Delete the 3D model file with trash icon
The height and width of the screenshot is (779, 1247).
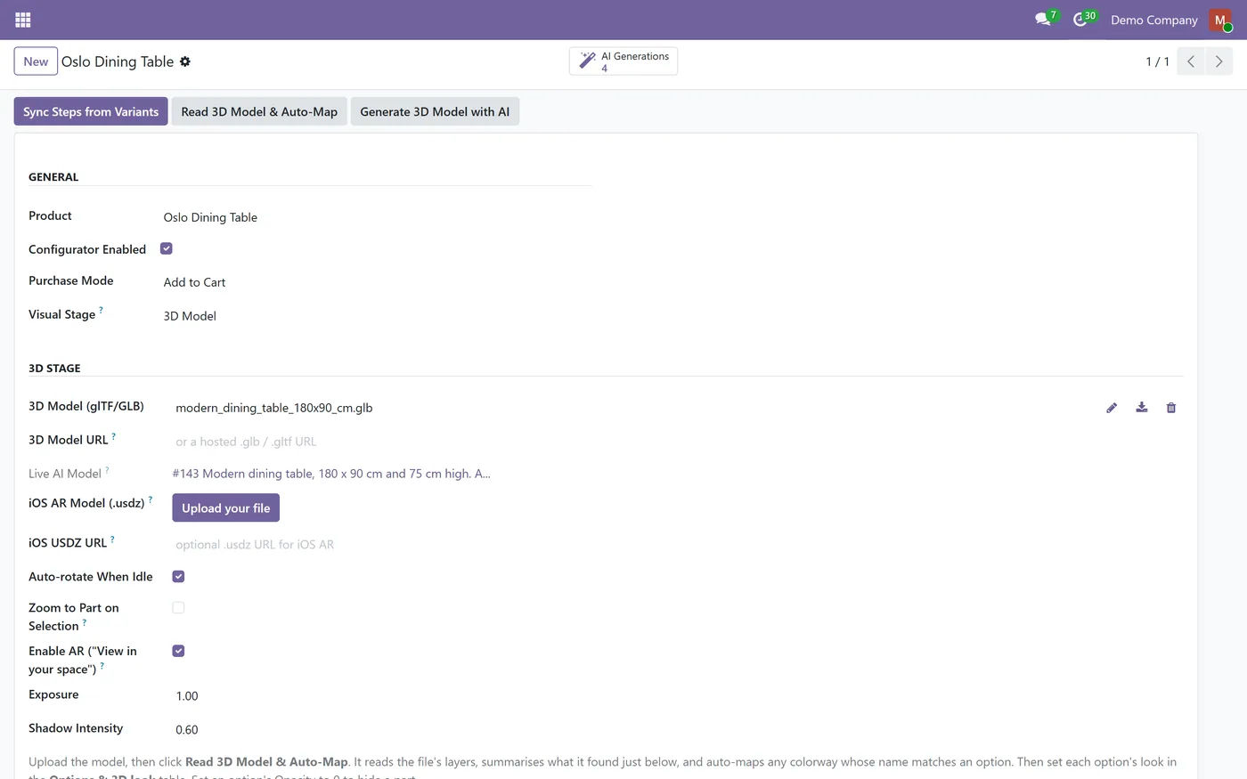point(1171,408)
